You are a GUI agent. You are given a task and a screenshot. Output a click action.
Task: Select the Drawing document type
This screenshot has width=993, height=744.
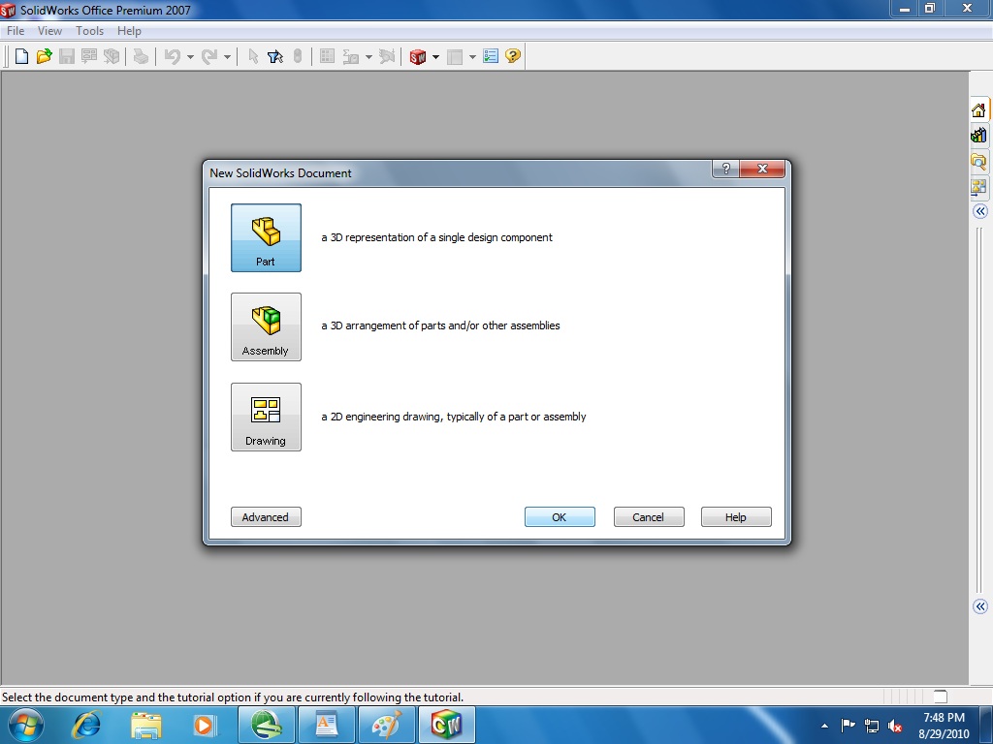(266, 417)
